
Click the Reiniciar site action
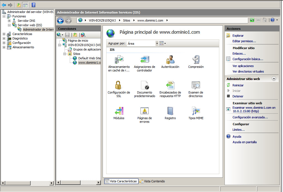(238, 85)
